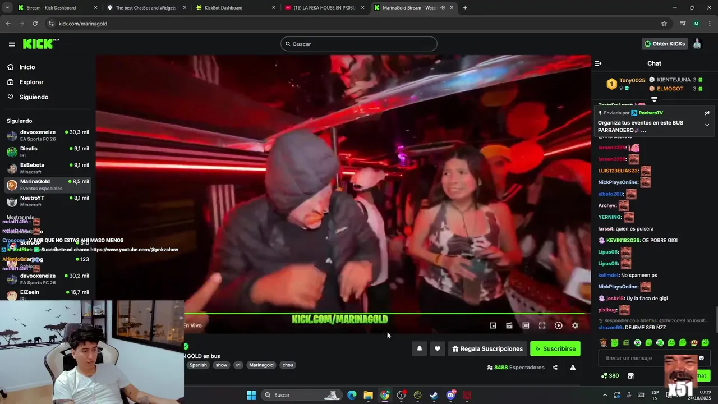Screen dimensions: 718x404
Task: Click the 380 channel points balance
Action: [610, 376]
